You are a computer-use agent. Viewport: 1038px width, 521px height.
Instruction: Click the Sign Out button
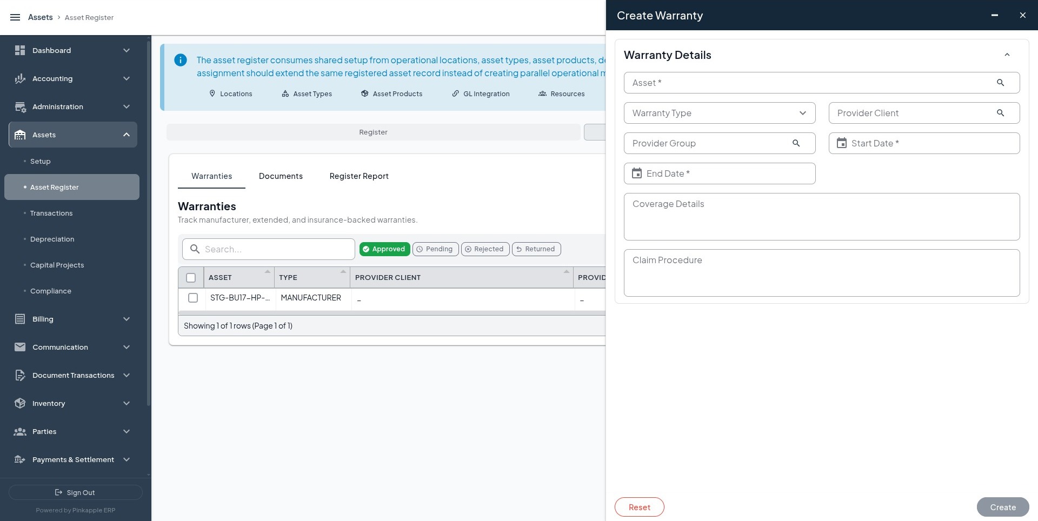point(76,492)
